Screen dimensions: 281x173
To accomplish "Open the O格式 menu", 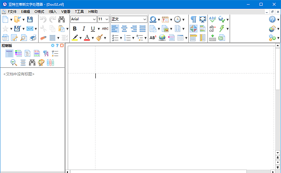I will [39, 12].
